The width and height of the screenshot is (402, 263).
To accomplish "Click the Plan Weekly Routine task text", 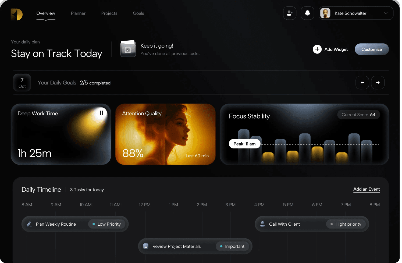I will point(56,224).
